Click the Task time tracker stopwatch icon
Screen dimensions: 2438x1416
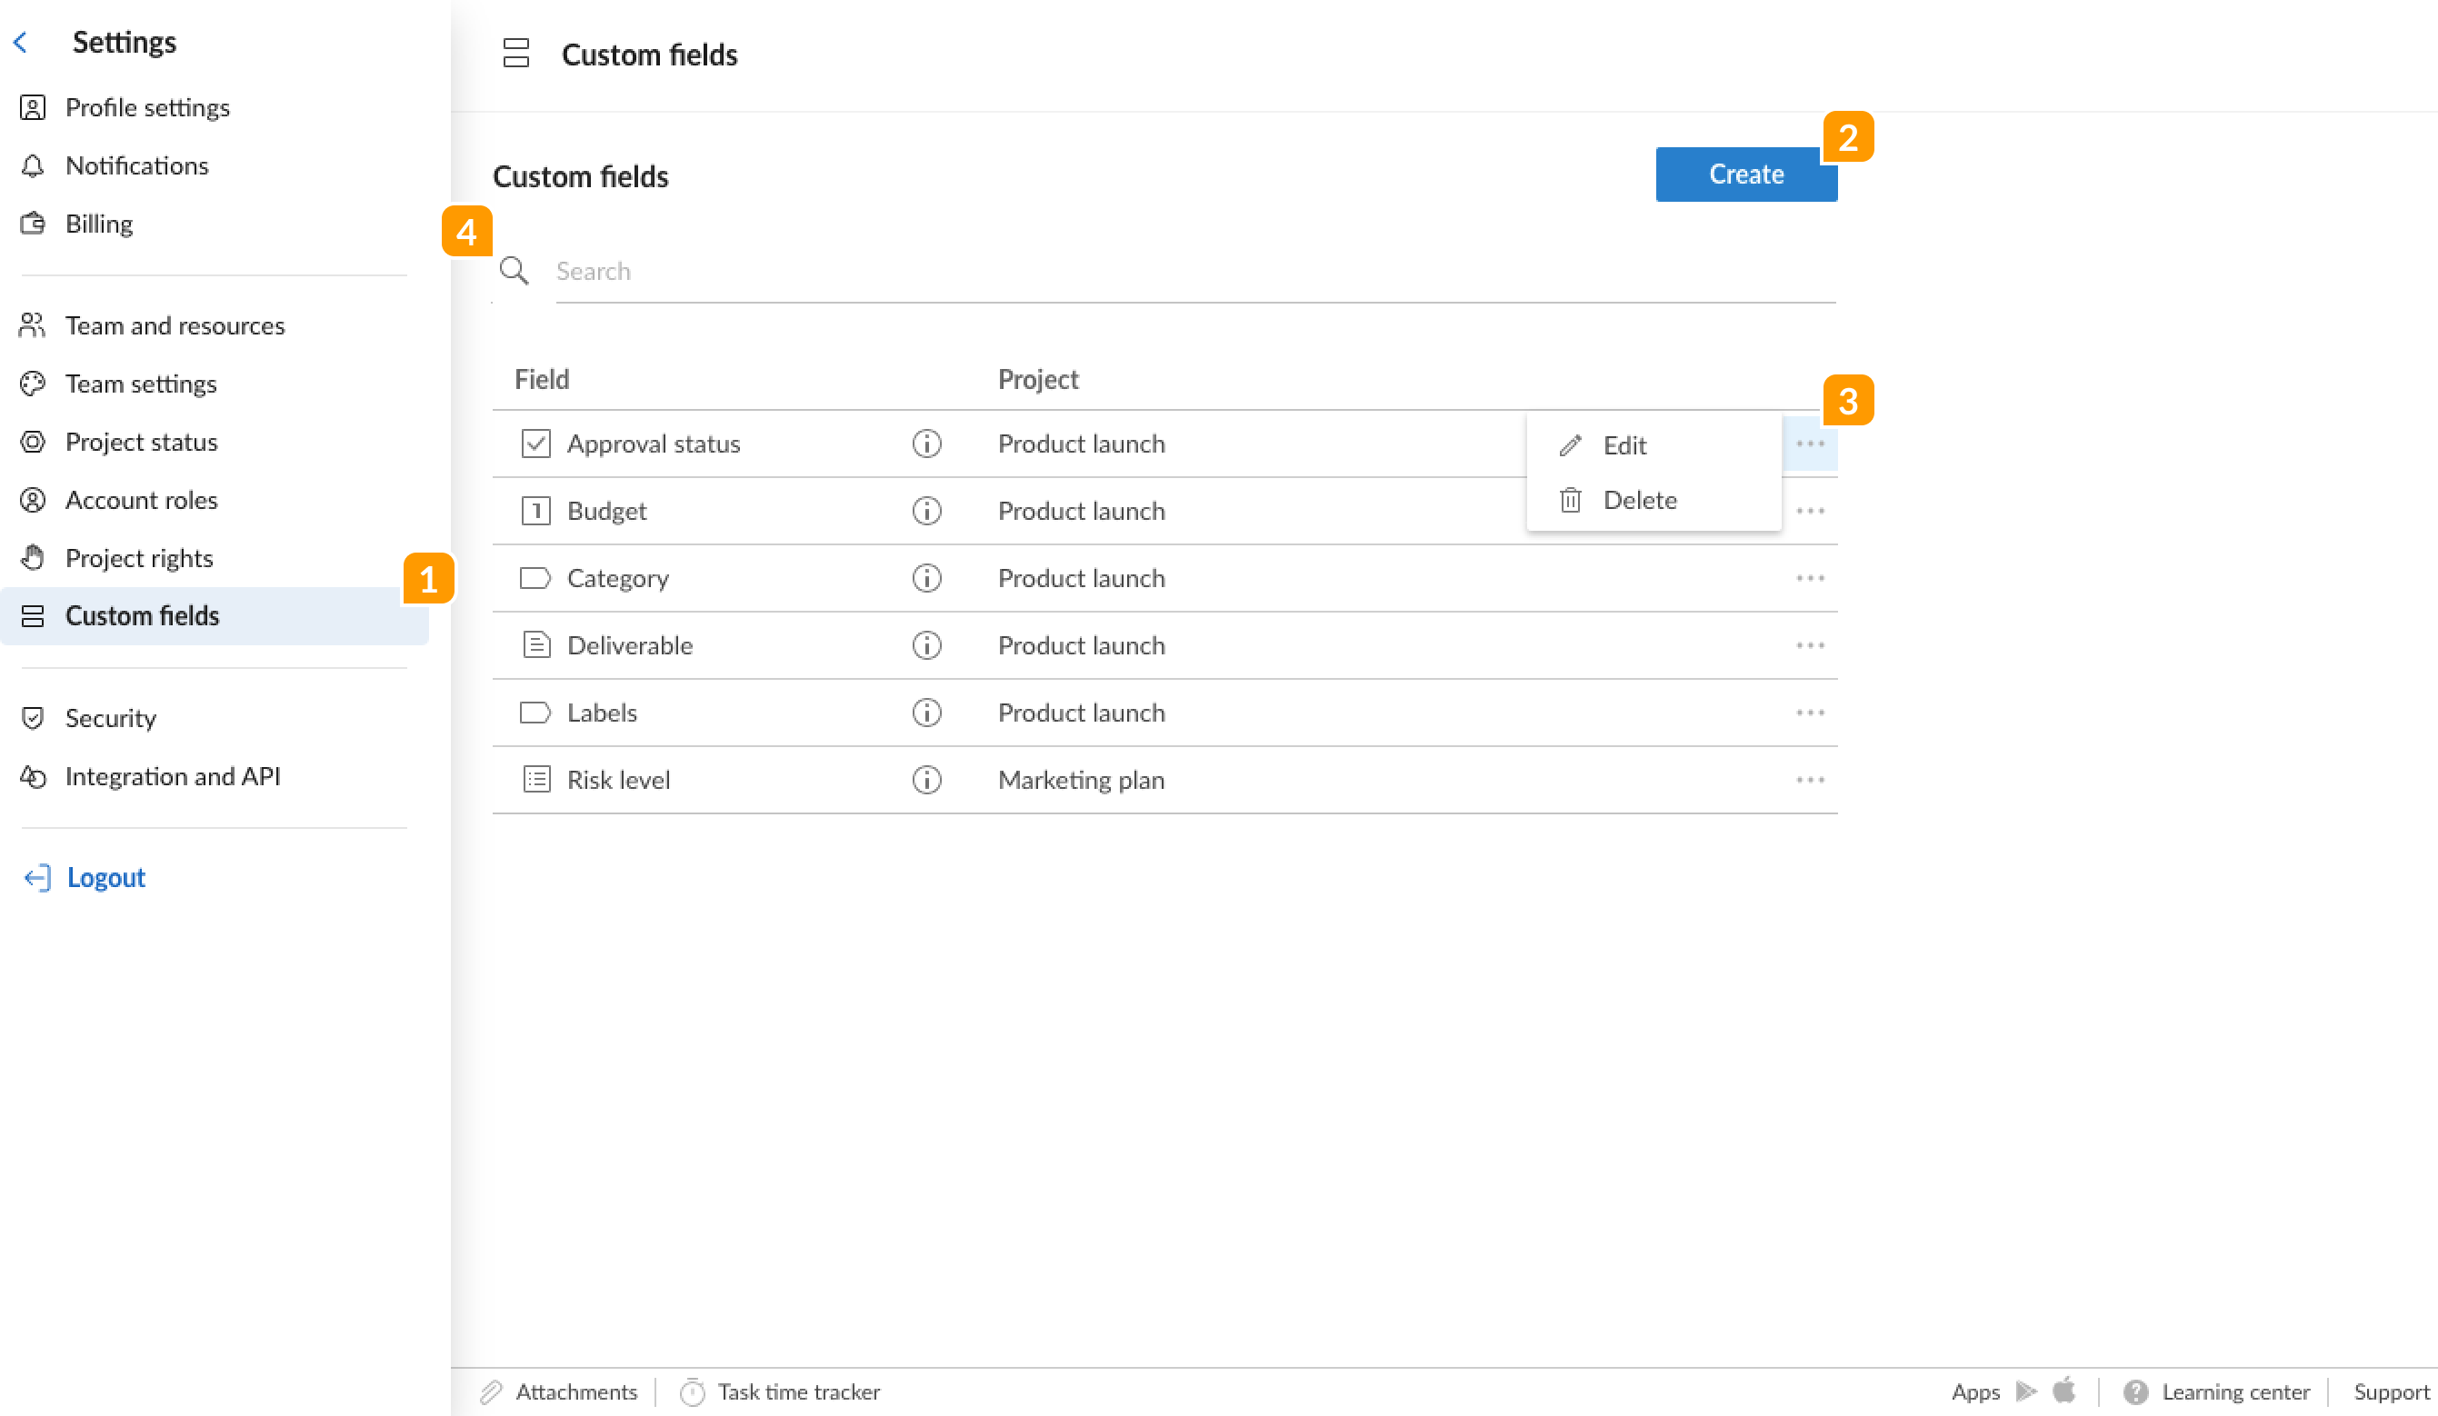pyautogui.click(x=694, y=1391)
